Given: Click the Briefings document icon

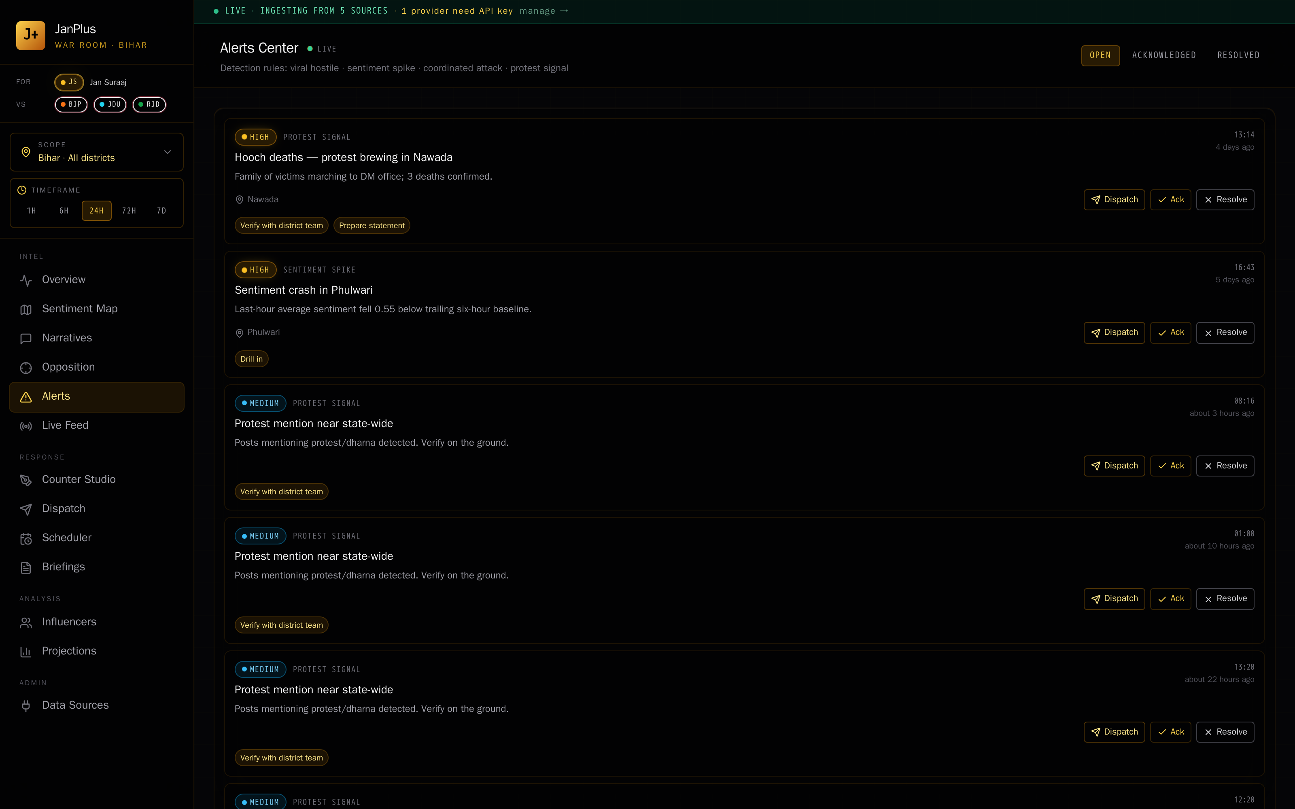Looking at the screenshot, I should click(25, 568).
